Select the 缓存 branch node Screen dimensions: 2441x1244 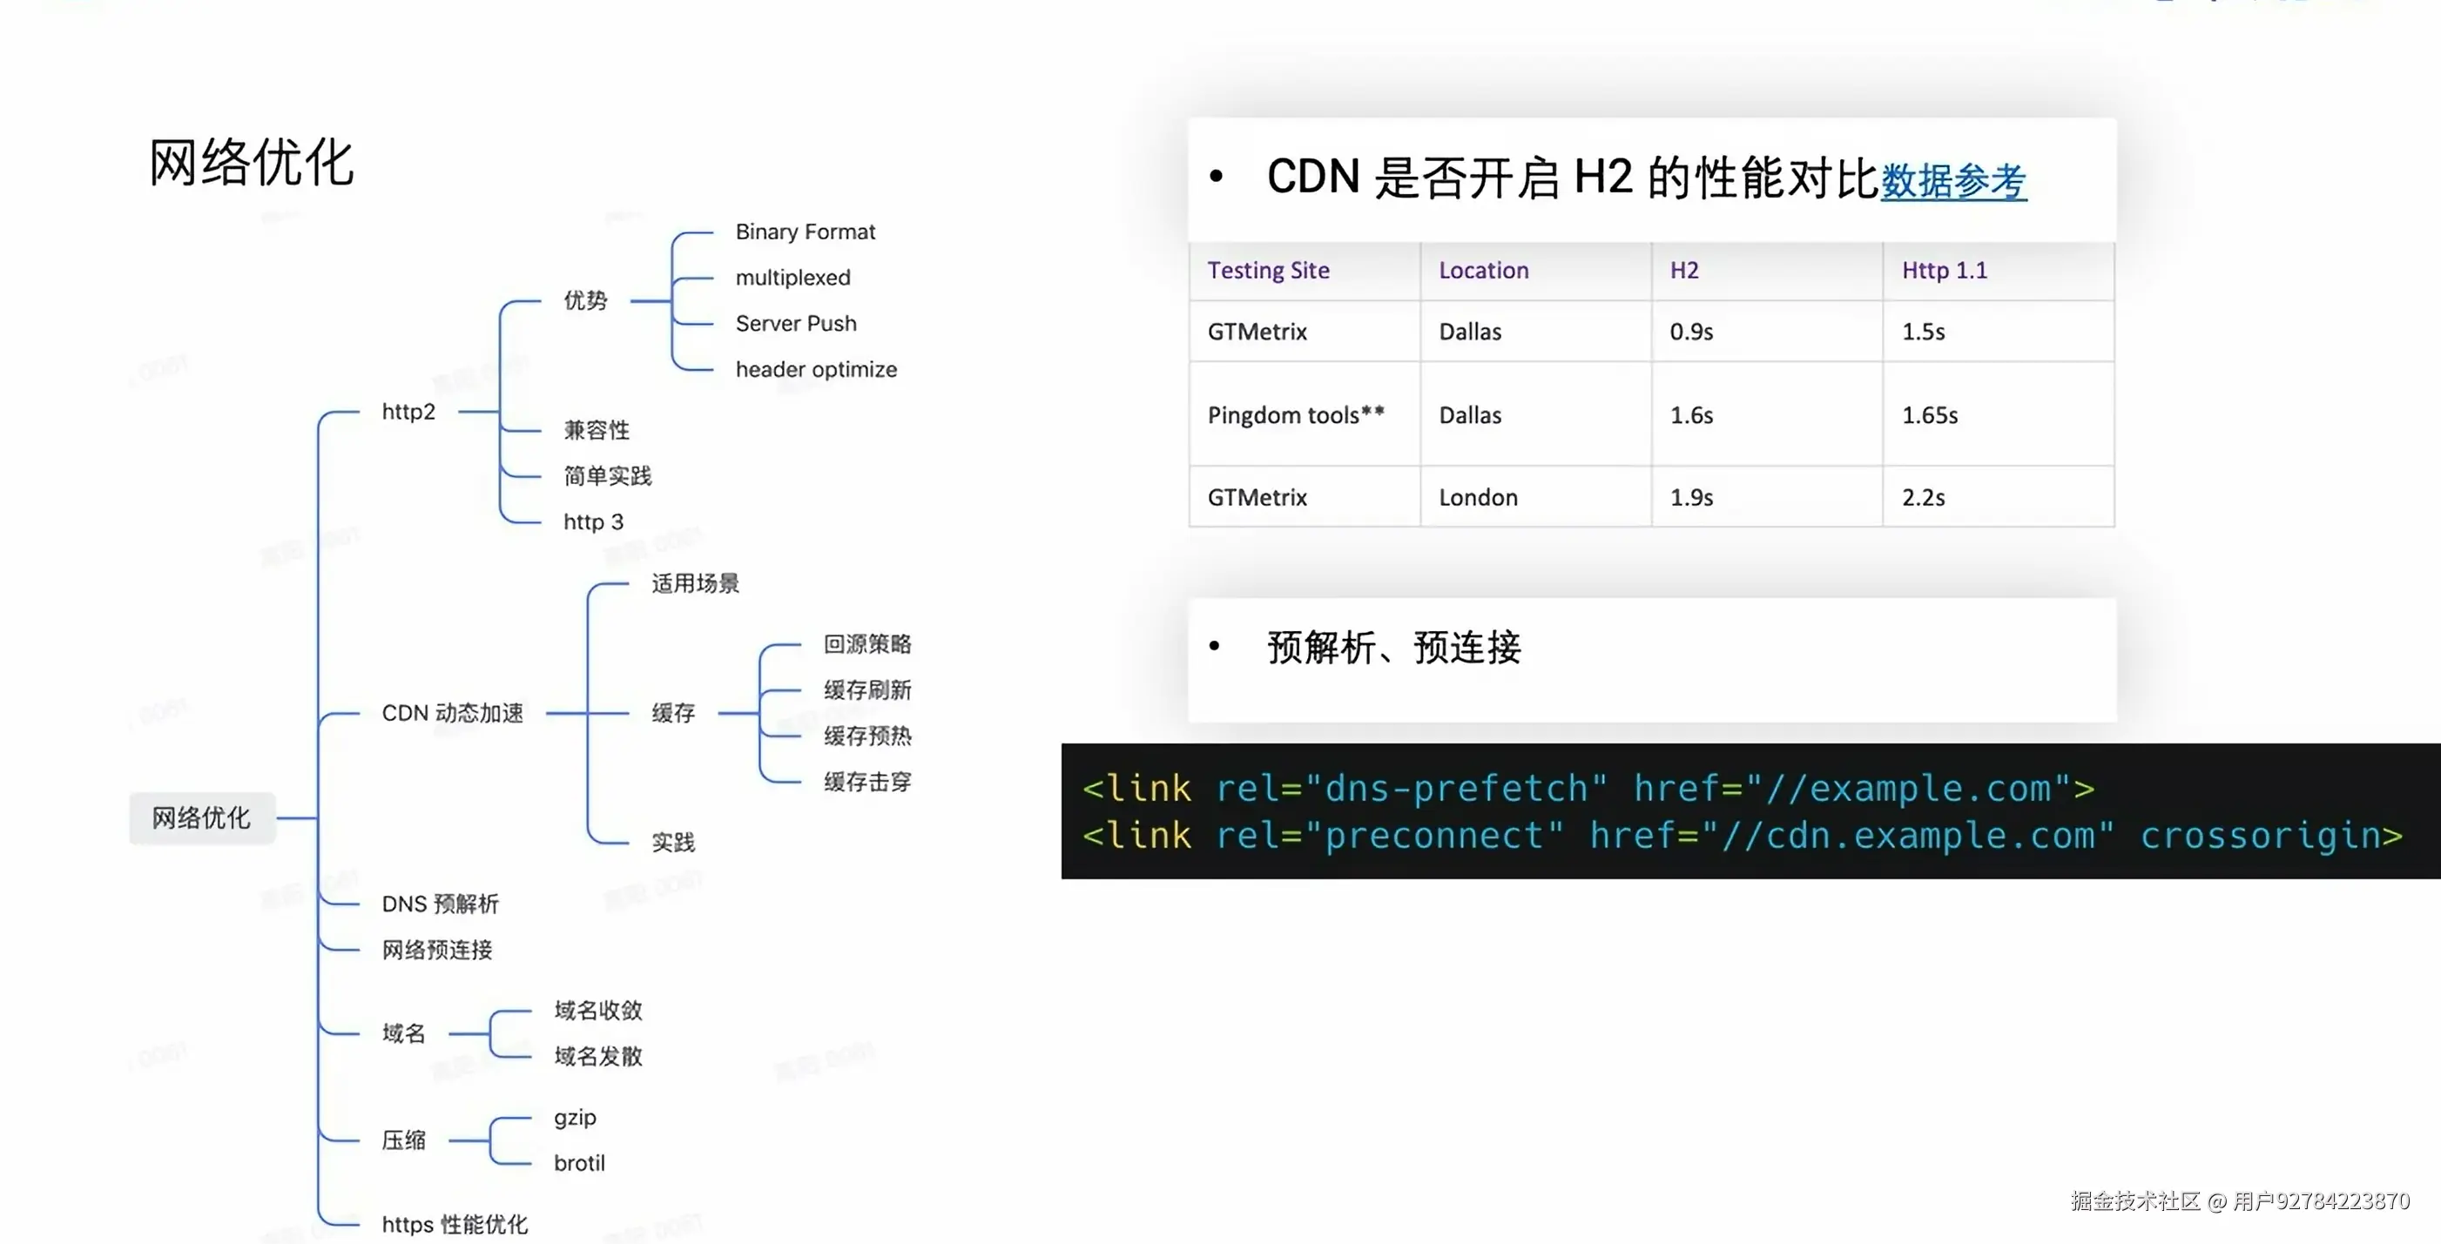pyautogui.click(x=673, y=714)
